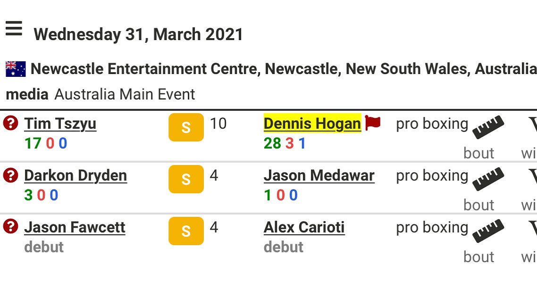Click the question mark beside Jason Fawcett
This screenshot has height=281, width=537.
pyautogui.click(x=10, y=227)
